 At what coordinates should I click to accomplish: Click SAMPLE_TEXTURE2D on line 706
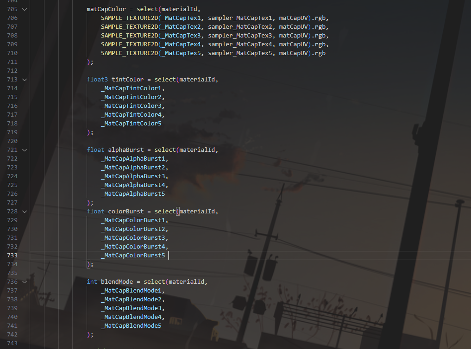pyautogui.click(x=129, y=18)
